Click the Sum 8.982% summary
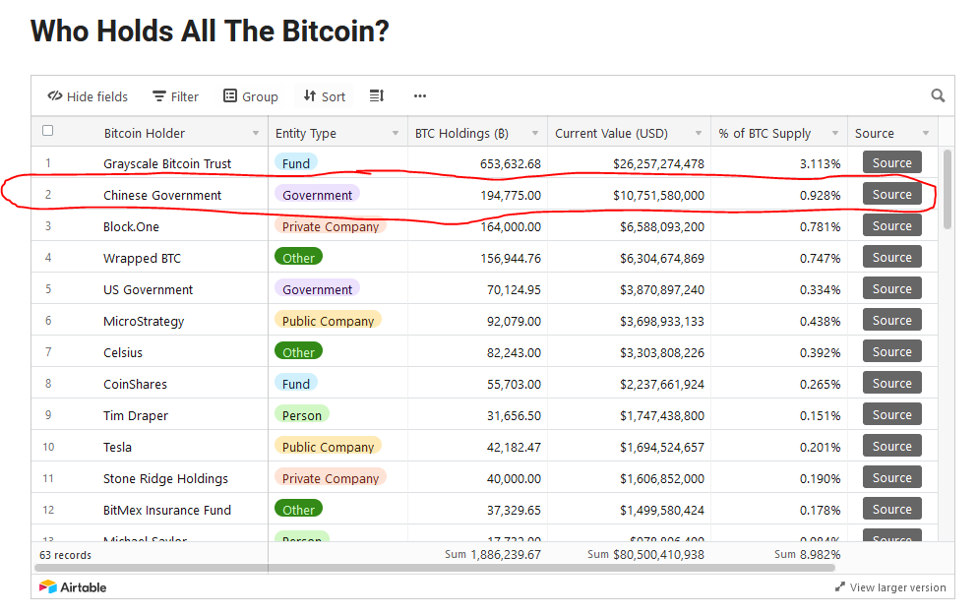978x615 pixels. point(807,555)
